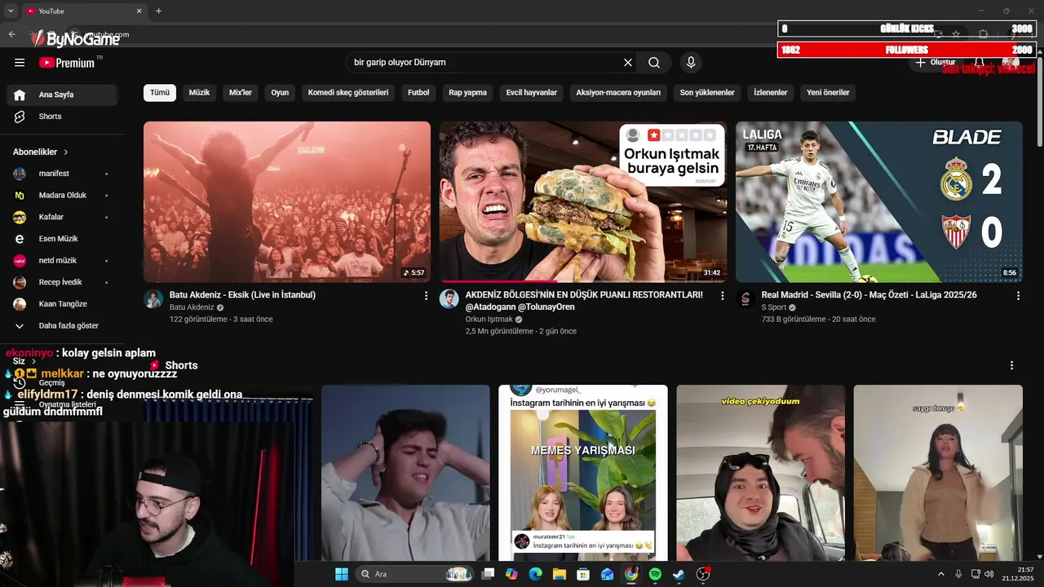Viewport: 1044px width, 587px height.
Task: Open Microsoft Edge from taskbar
Action: pyautogui.click(x=535, y=574)
